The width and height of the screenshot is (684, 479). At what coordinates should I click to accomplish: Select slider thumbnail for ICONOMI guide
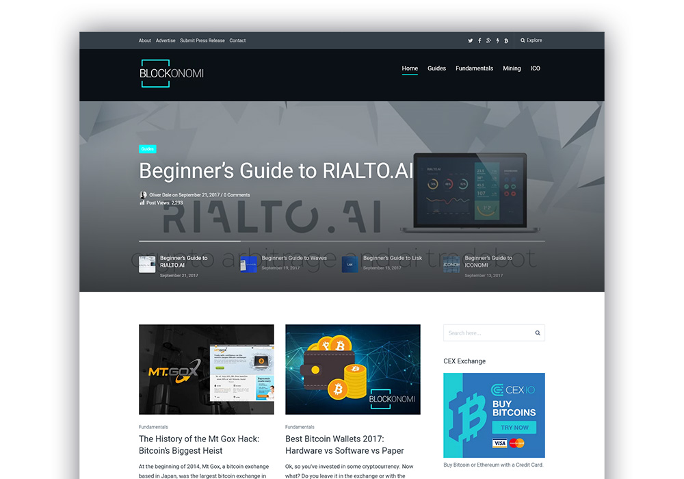coord(451,264)
